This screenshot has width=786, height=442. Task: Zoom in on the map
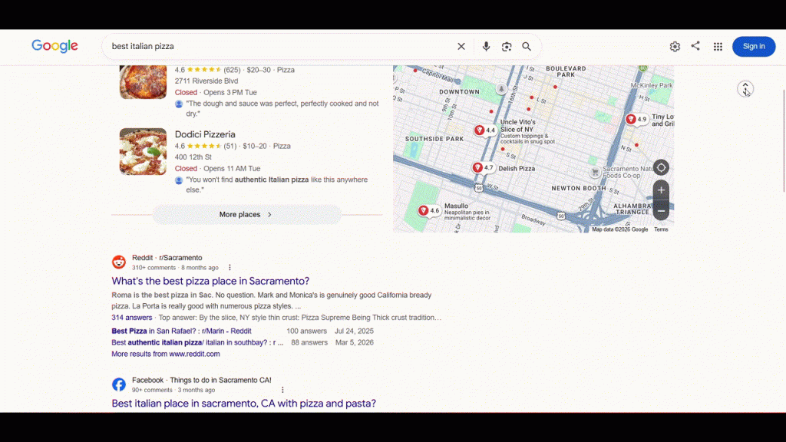(x=661, y=190)
